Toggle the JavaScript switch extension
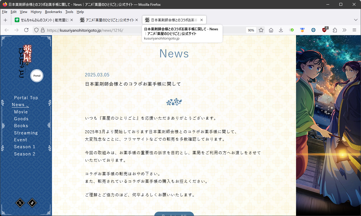 pyautogui.click(x=291, y=30)
